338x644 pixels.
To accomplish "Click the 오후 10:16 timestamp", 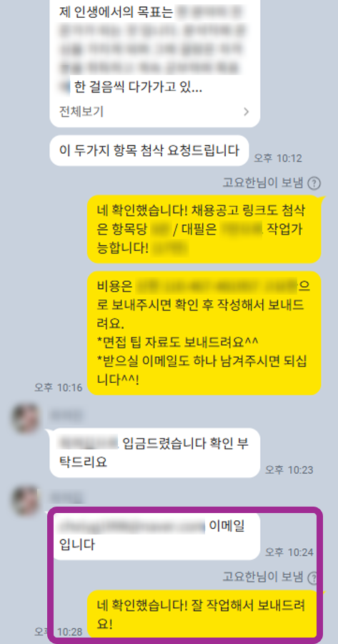I will [x=59, y=387].
